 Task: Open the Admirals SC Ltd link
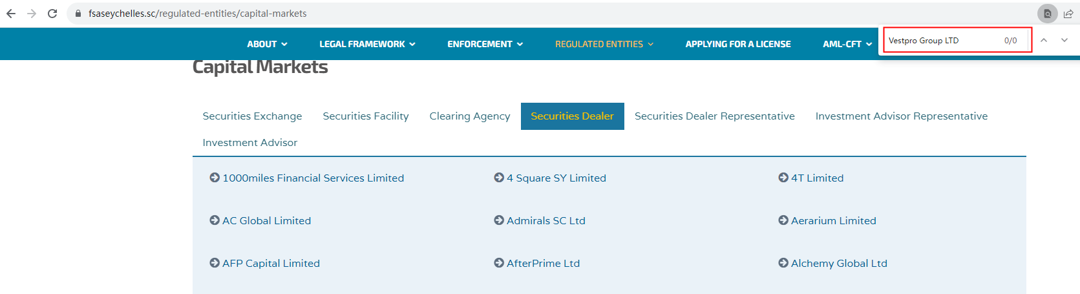545,220
